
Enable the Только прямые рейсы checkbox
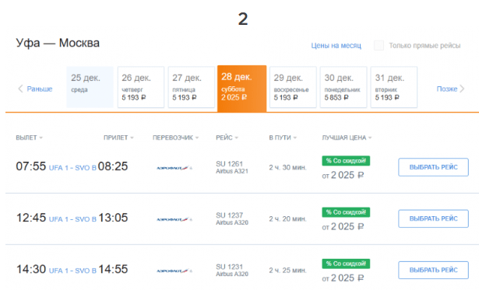pos(379,45)
